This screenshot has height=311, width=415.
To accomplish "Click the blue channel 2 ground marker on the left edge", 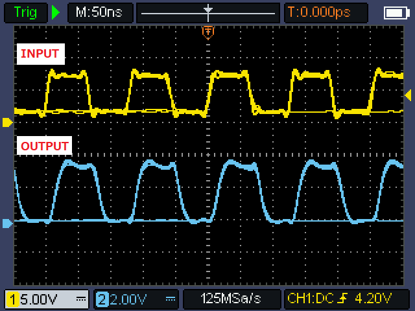I will (7, 224).
